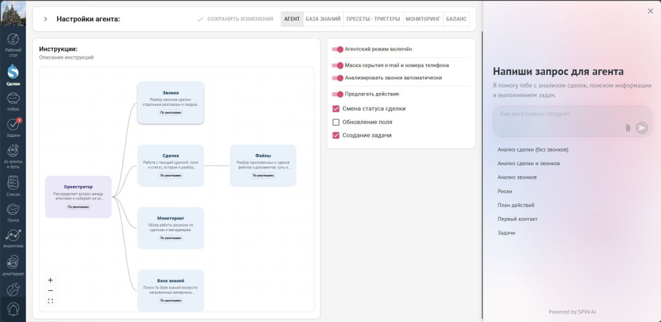Click the fit-to-screen canvas icon

click(x=50, y=301)
